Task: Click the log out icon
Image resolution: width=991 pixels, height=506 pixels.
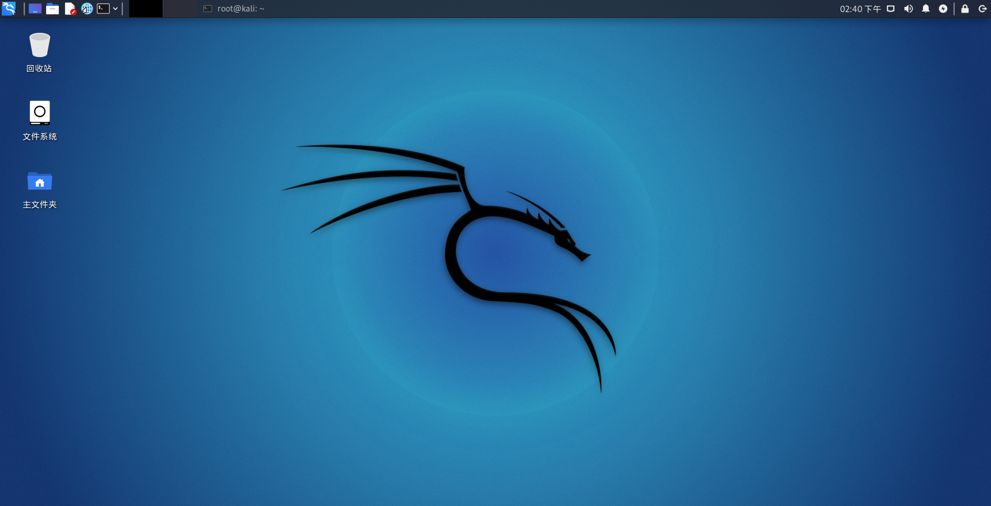Action: click(x=982, y=9)
